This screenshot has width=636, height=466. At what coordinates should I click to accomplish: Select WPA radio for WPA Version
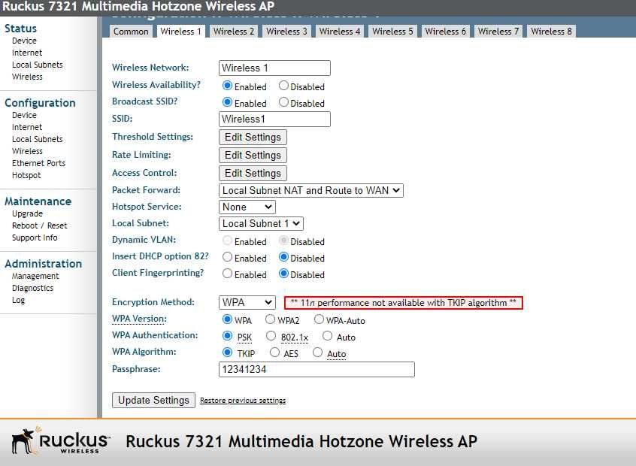pyautogui.click(x=228, y=319)
